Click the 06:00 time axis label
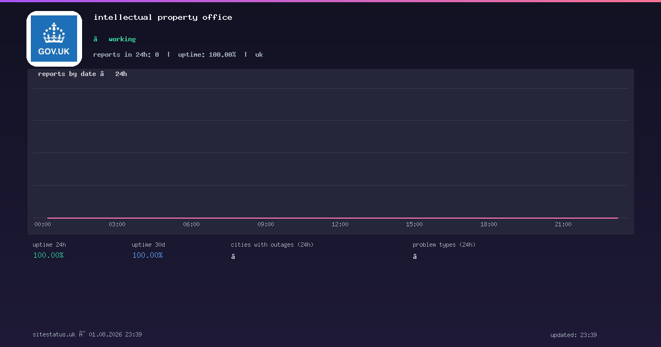 coord(191,224)
